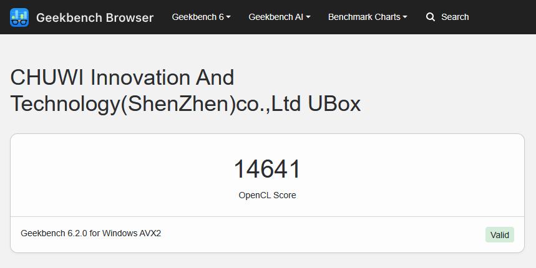Click the word CHUWI in the heading

(x=47, y=77)
